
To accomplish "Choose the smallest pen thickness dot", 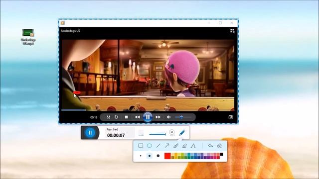I will click(141, 156).
